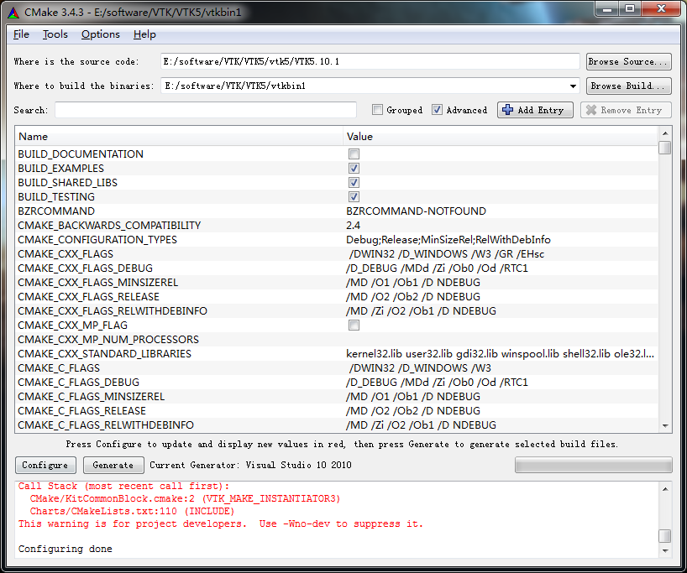
Task: Click the Remove Entry cross icon
Action: [590, 110]
